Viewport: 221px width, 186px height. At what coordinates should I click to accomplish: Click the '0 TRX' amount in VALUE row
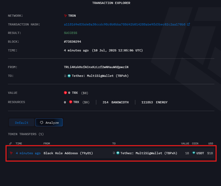coord(73,93)
